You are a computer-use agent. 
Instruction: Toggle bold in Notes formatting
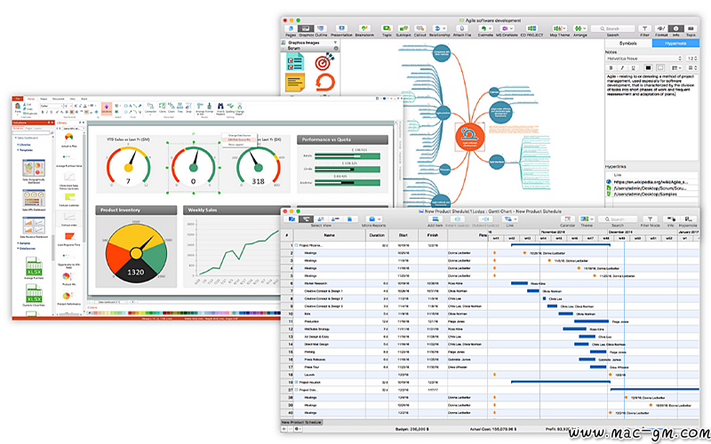click(611, 68)
